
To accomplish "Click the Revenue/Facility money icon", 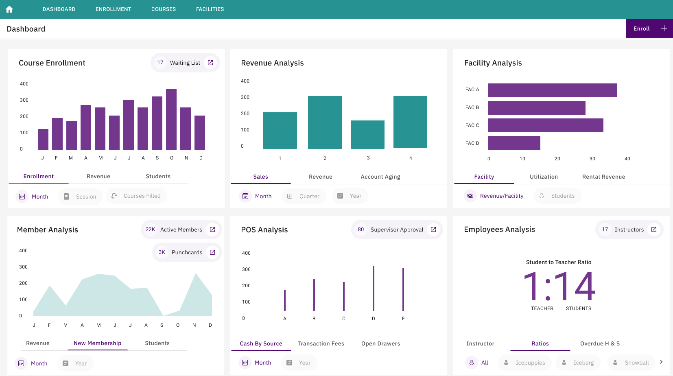I will click(x=470, y=196).
